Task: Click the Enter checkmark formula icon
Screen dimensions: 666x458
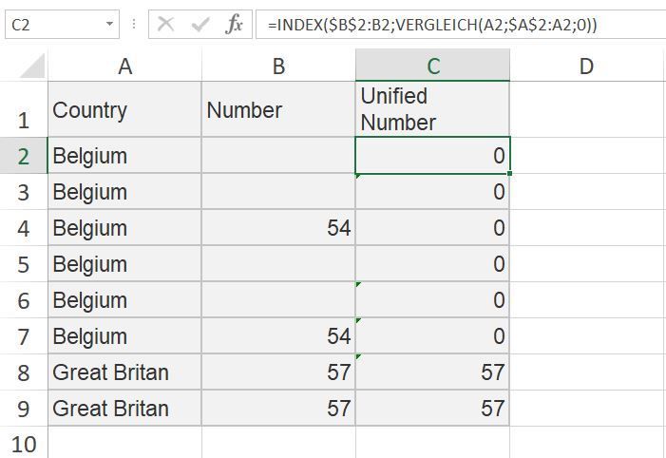Action: [x=200, y=25]
